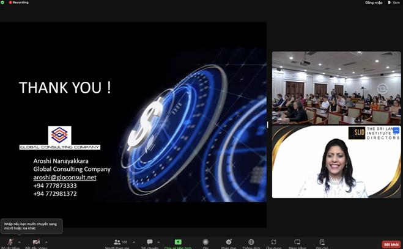The image size is (403, 249).
Task: Open the Trò chuyện chat panel
Action: pos(150,243)
